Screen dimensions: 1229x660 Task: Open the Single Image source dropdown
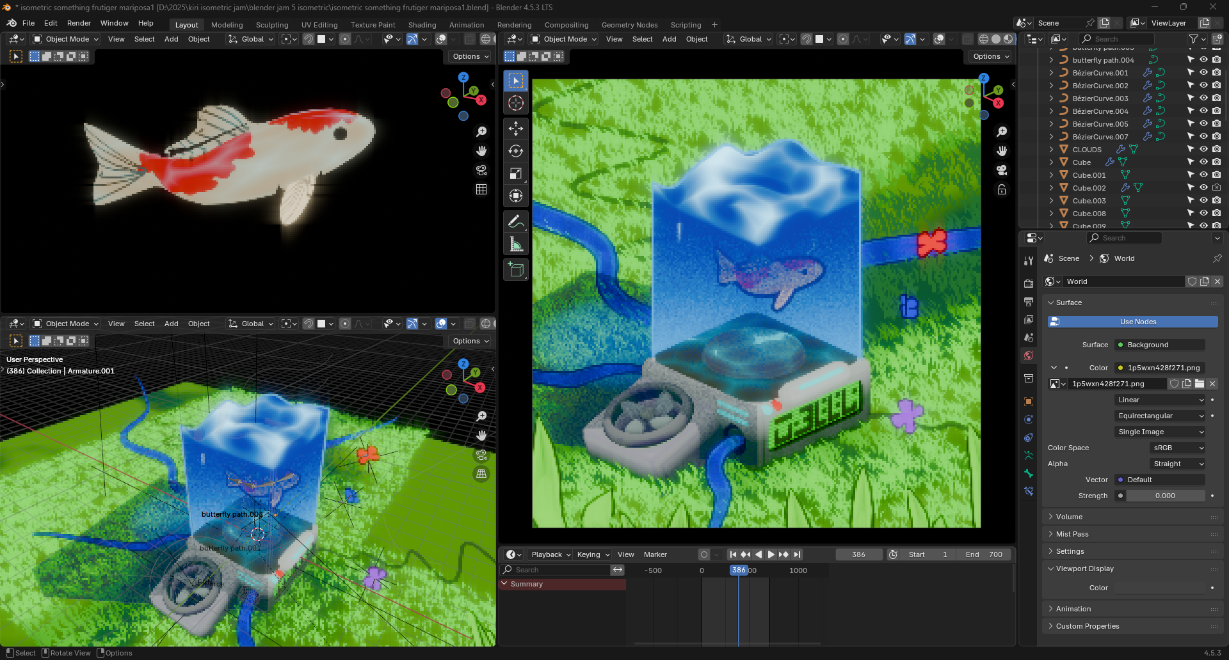(x=1160, y=432)
